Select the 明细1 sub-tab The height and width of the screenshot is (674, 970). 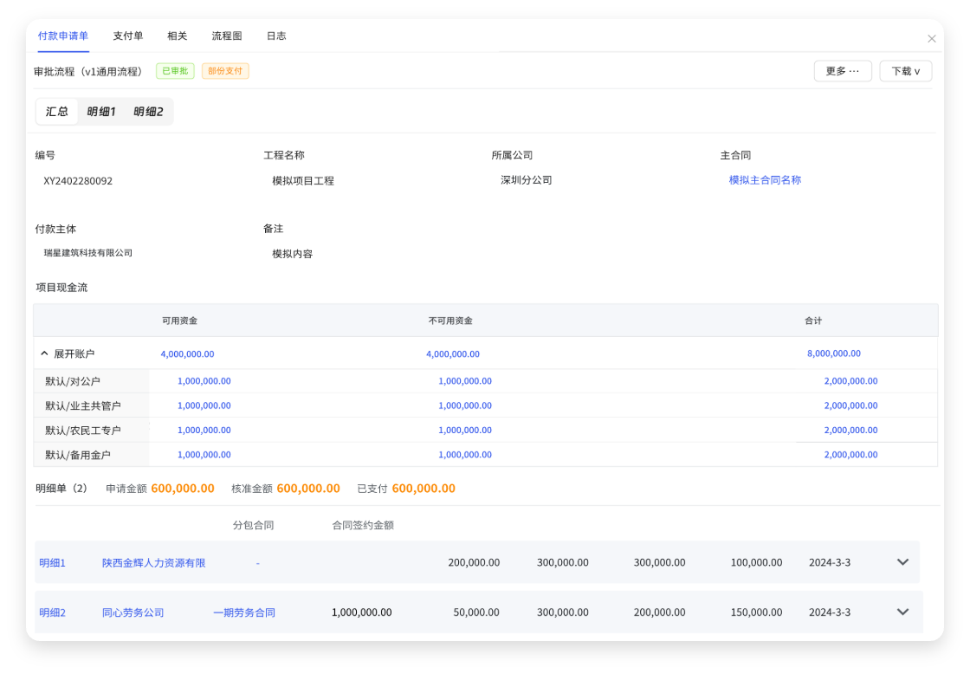point(101,112)
